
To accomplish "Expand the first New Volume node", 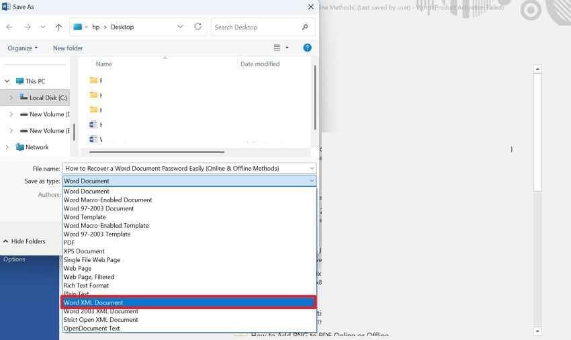I will click(x=11, y=114).
